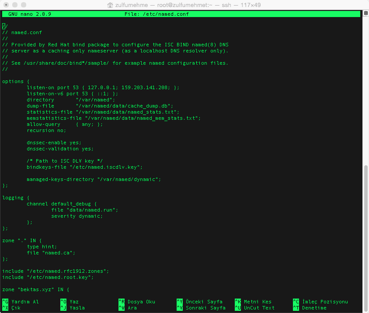The height and width of the screenshot is (313, 369).
Task: Click the ^O Yaz write shortcut
Action: pos(70,302)
